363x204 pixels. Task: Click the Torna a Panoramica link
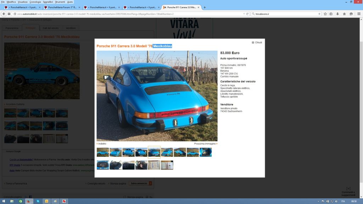16,184
